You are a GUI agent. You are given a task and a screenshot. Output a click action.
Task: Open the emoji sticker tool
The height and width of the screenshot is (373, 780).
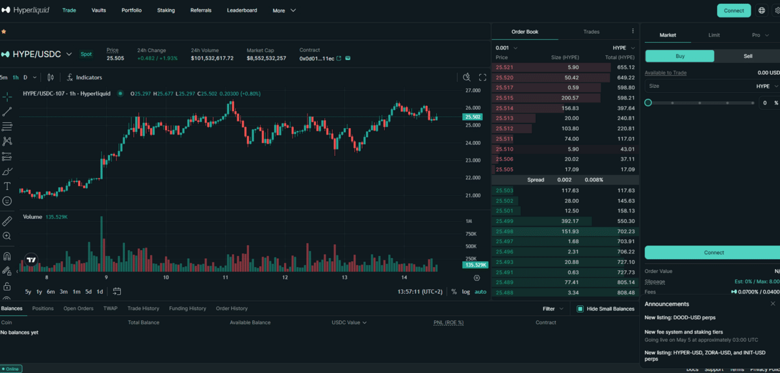tap(7, 201)
